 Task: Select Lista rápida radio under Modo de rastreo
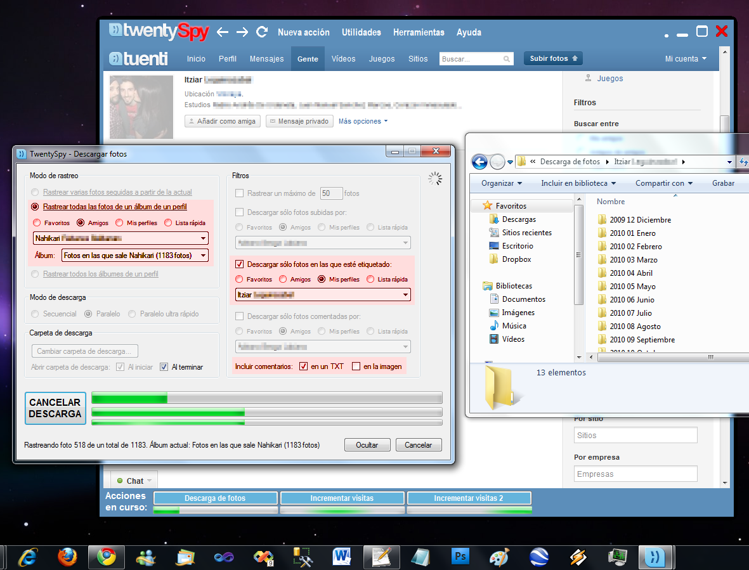168,223
